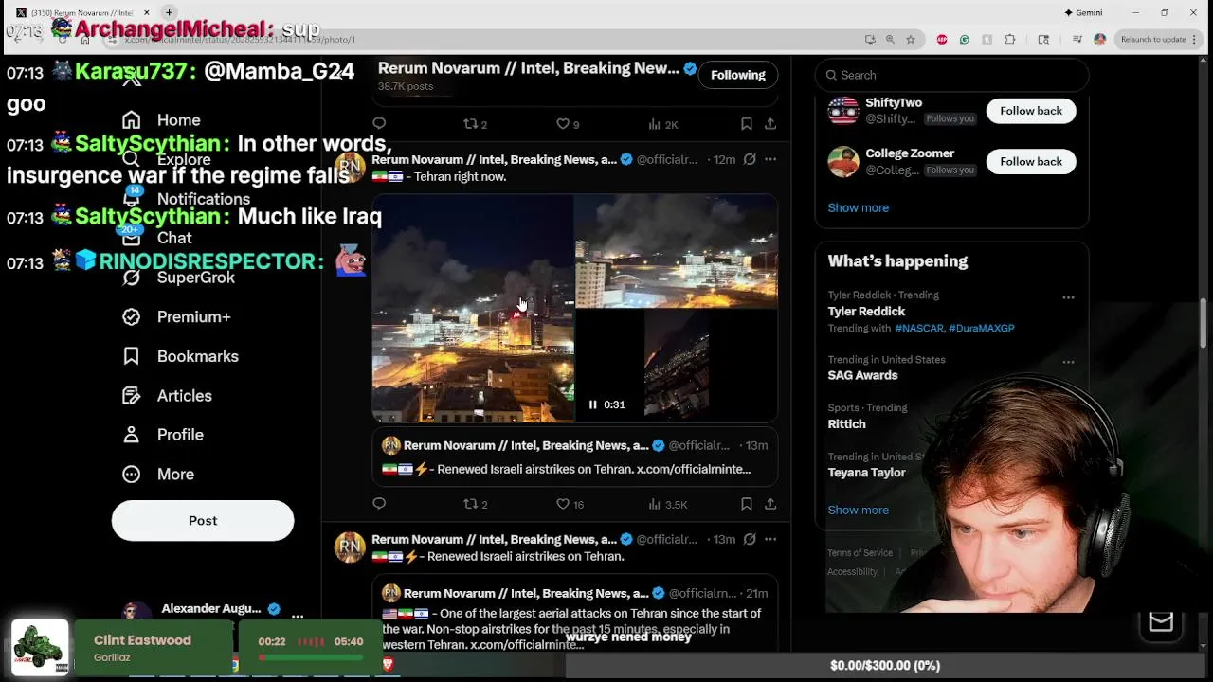Repost the post showing 3.5K views
1213x682 pixels.
click(475, 504)
